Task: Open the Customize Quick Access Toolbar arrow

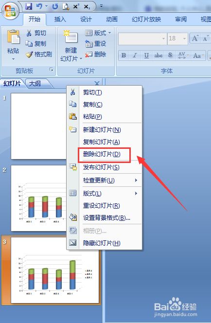Action: (101, 6)
